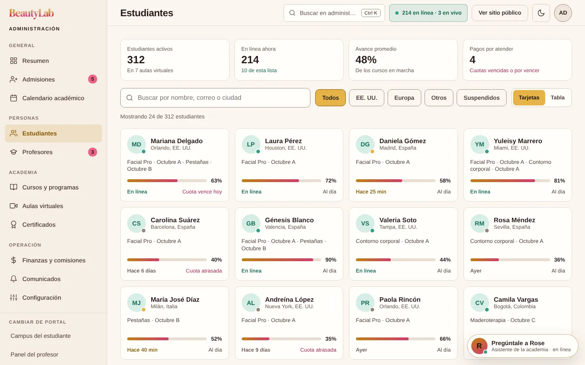This screenshot has height=365, width=585.
Task: Open Configuración settings
Action: (53, 298)
